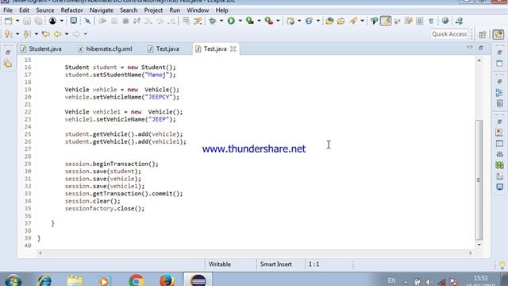The width and height of the screenshot is (508, 286).
Task: Expand the Debug launch dropdown arrow
Action: tap(221, 21)
